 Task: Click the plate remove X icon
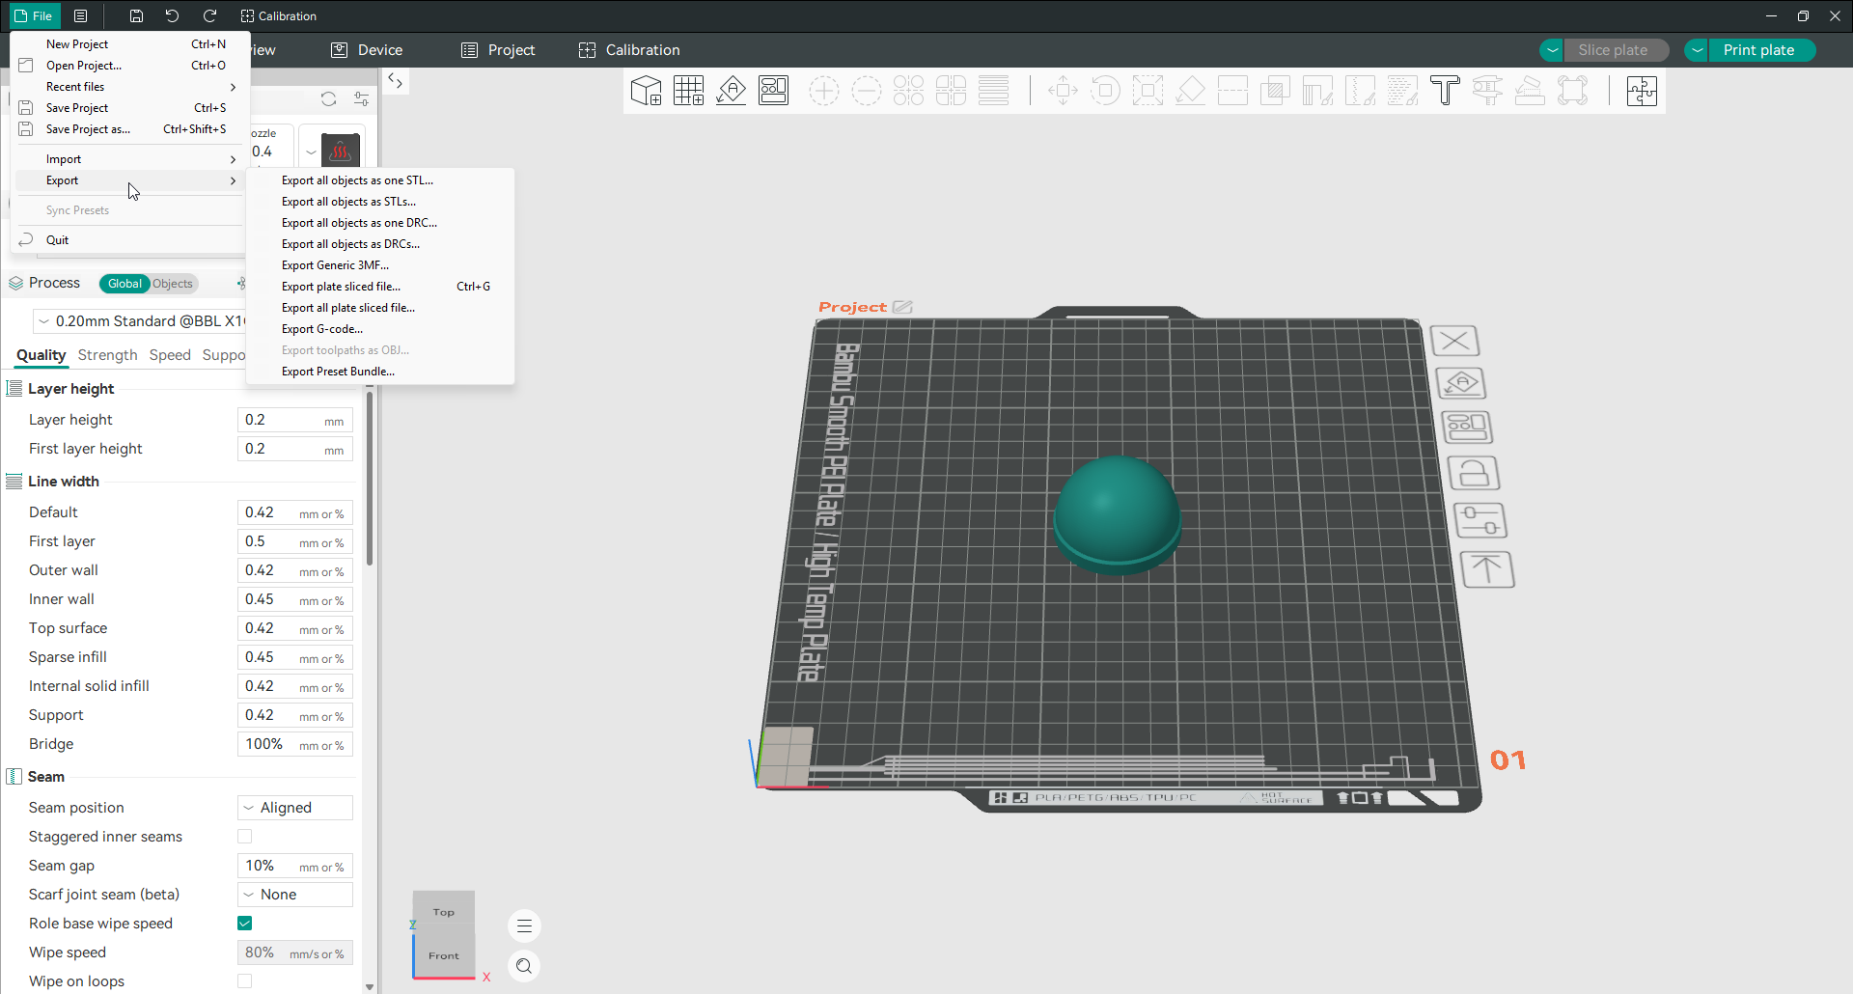[1454, 341]
